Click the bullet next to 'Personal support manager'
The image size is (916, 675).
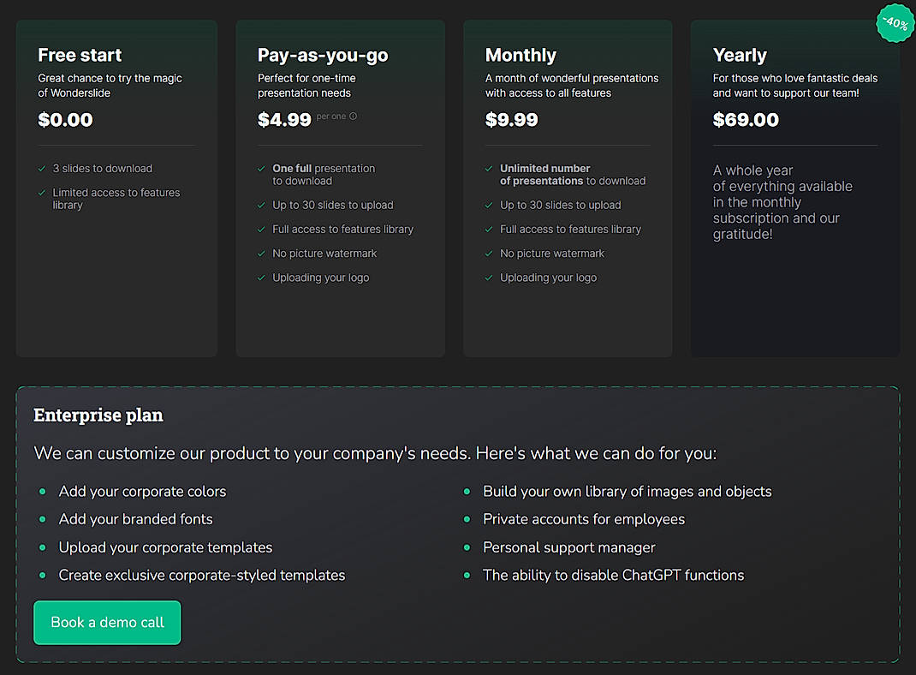pos(468,547)
